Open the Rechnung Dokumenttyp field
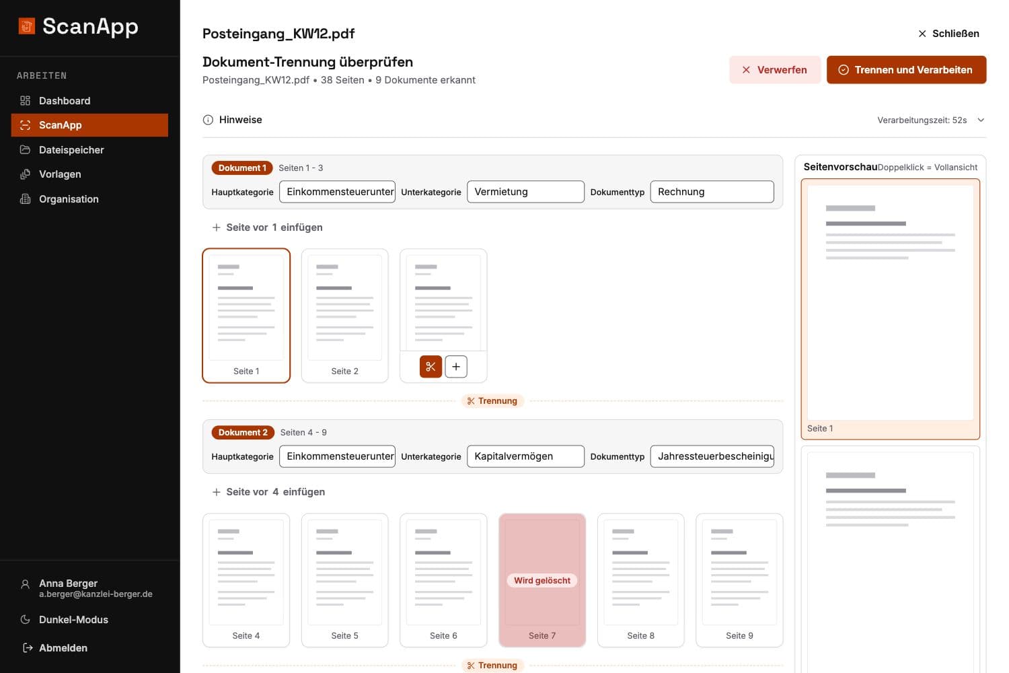This screenshot has height=673, width=1009. [x=712, y=192]
